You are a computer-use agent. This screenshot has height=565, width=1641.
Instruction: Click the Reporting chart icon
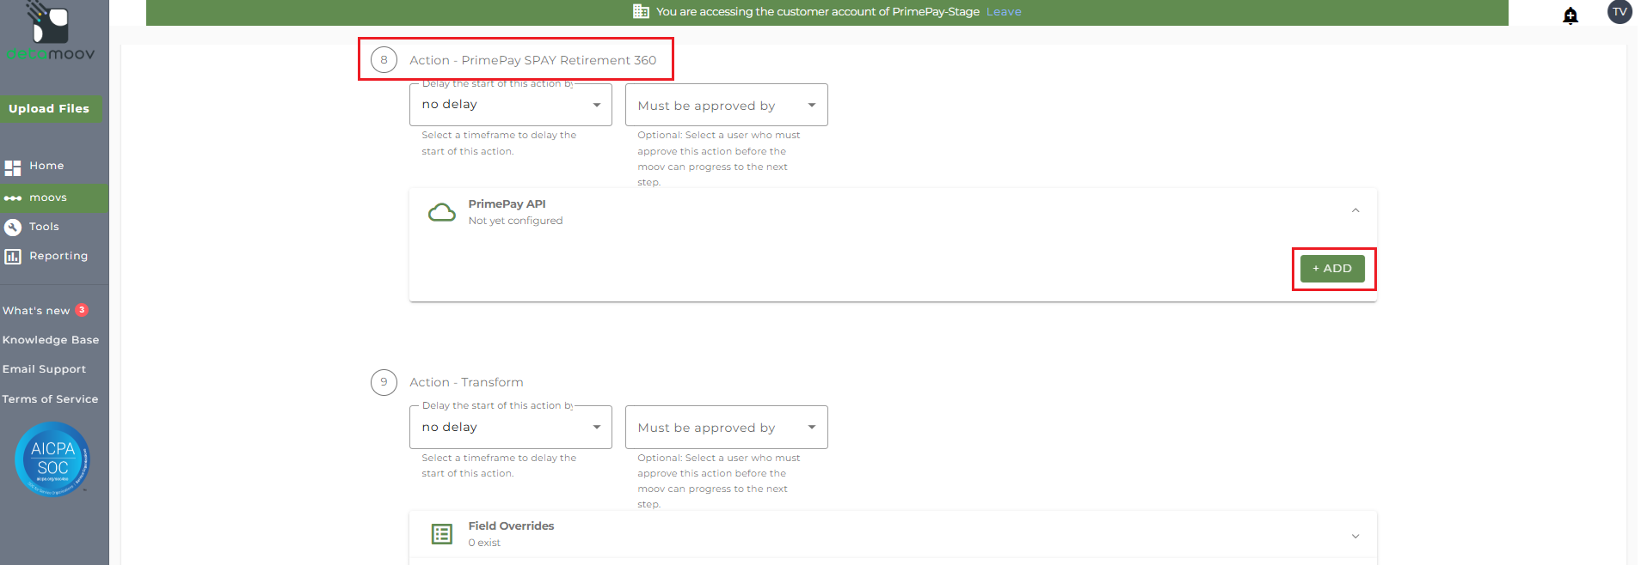(x=13, y=257)
